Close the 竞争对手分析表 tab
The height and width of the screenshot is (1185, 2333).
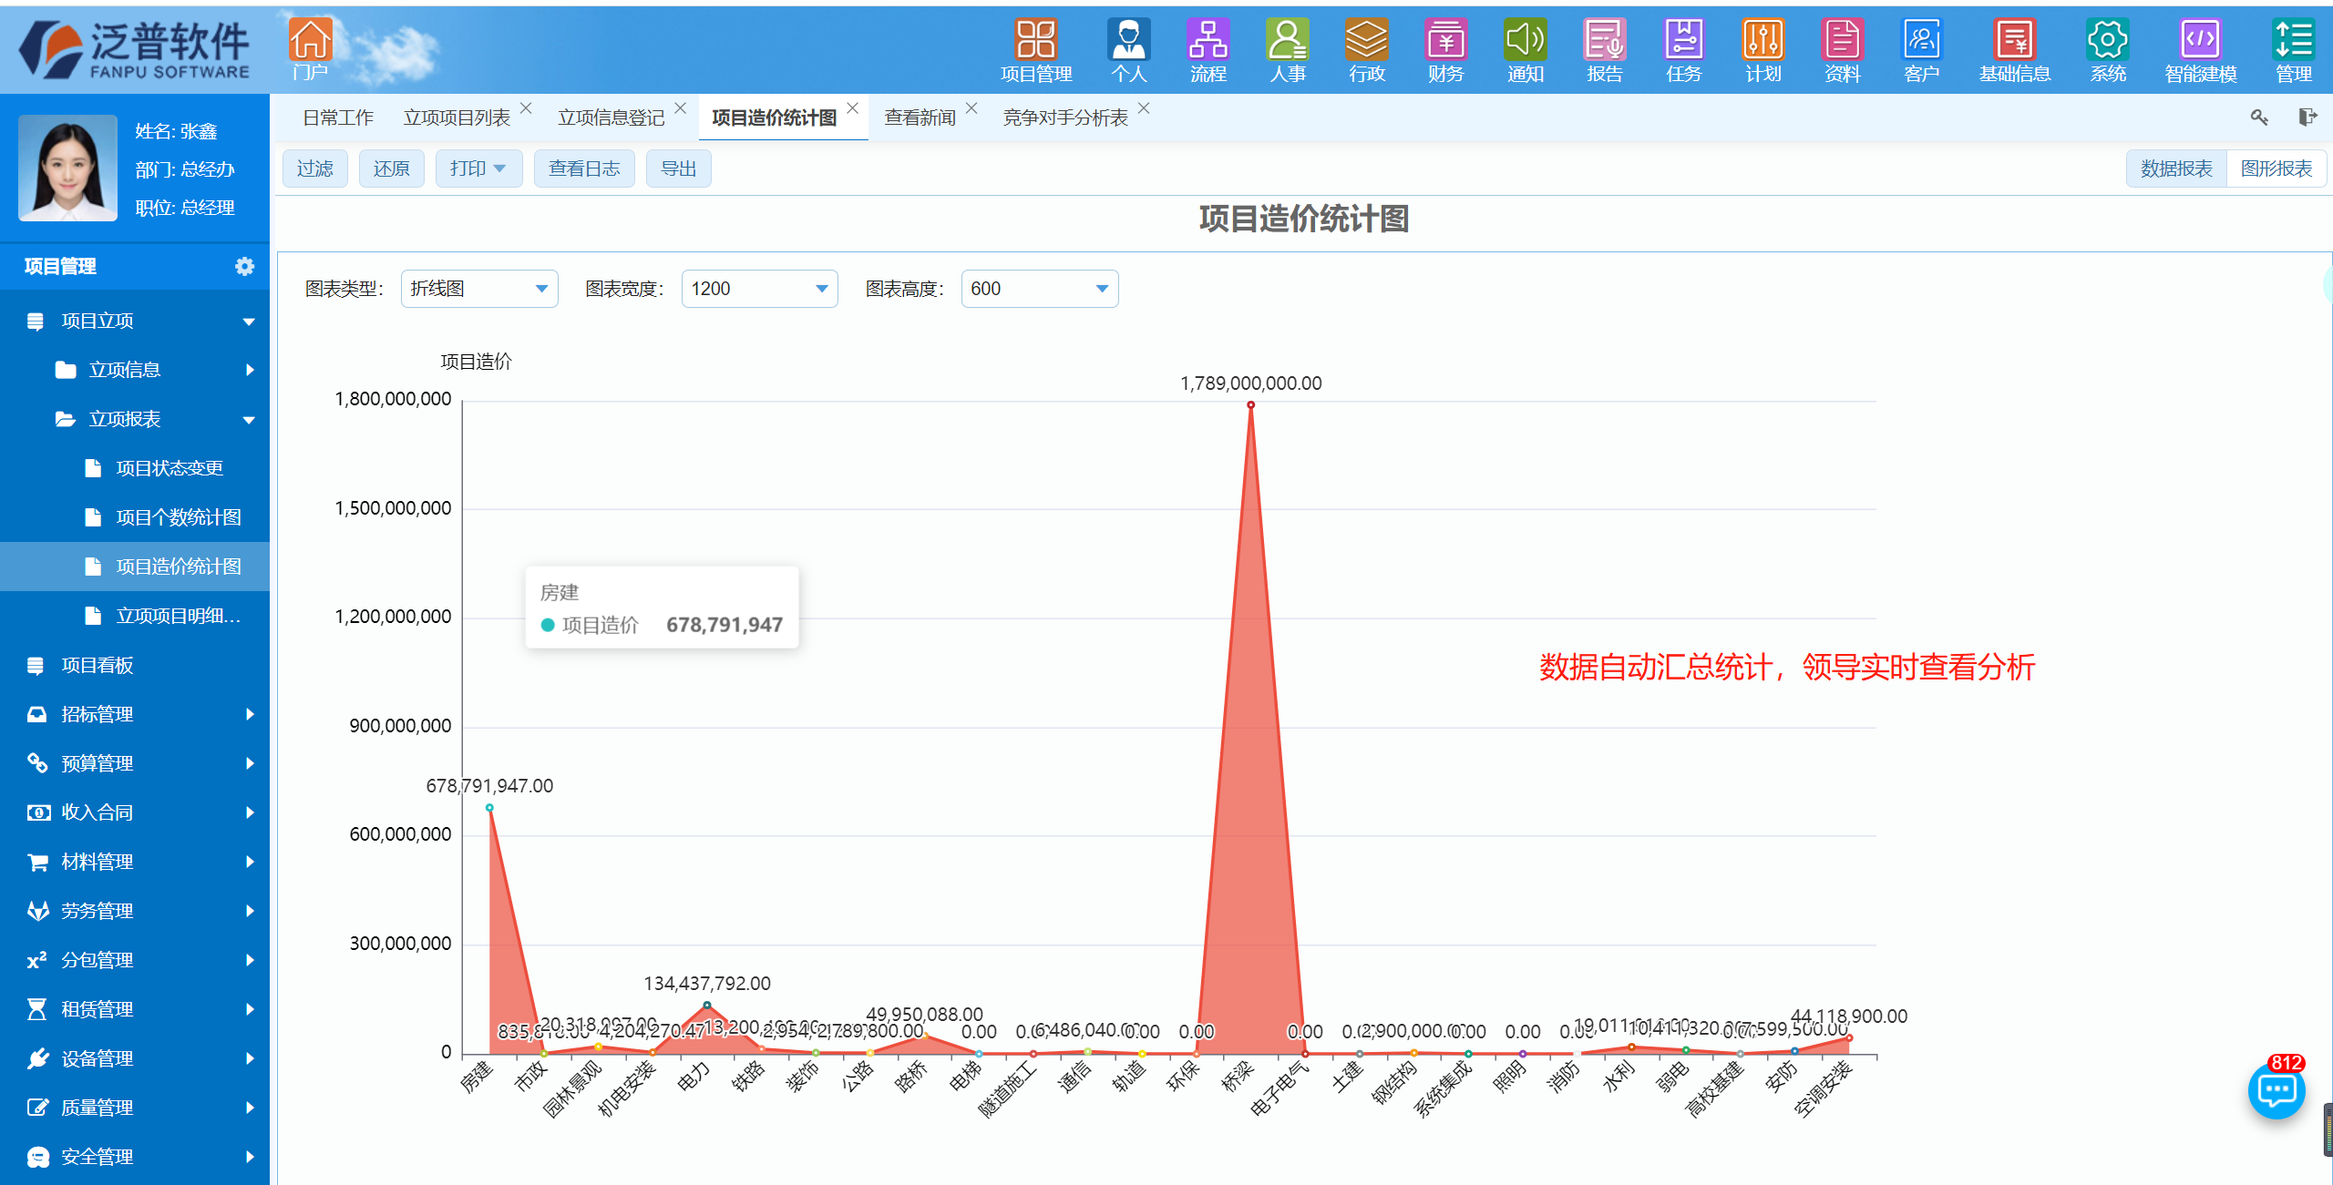1144,108
